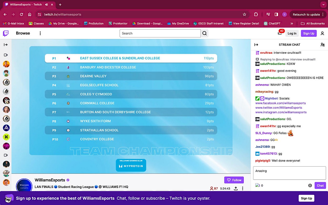The width and height of the screenshot is (328, 205).
Task: Click the blue triangle channel avatar in sidebar
Action: tap(6, 128)
